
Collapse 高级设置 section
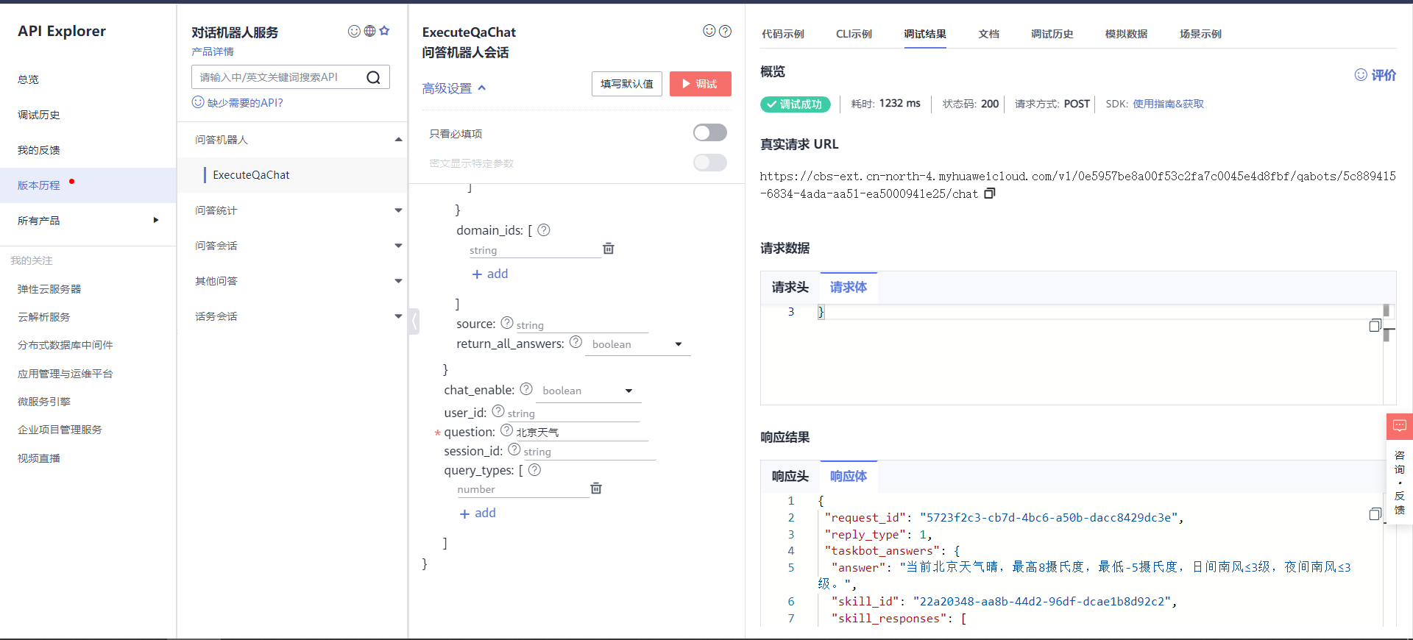[454, 88]
